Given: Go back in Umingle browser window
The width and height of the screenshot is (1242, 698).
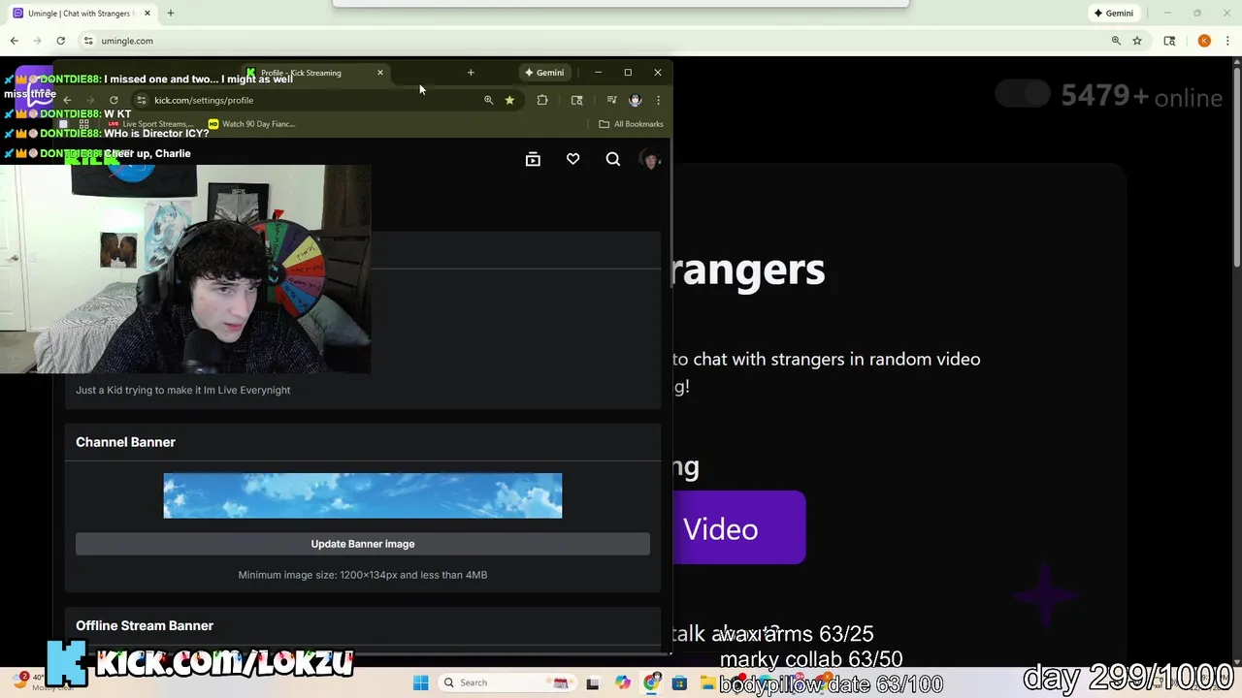Looking at the screenshot, I should point(15,41).
